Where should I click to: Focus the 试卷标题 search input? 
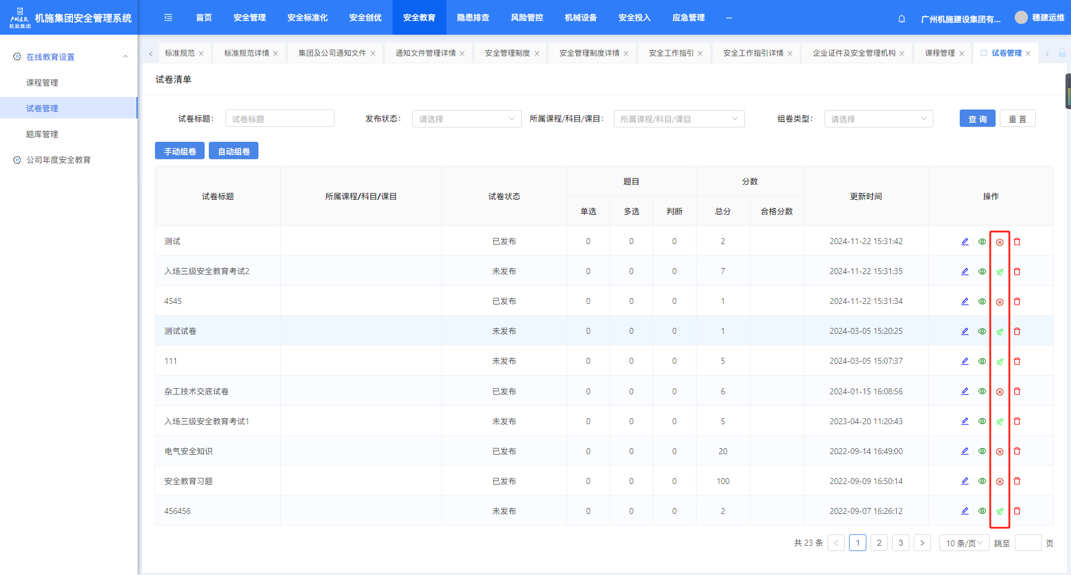click(x=279, y=119)
